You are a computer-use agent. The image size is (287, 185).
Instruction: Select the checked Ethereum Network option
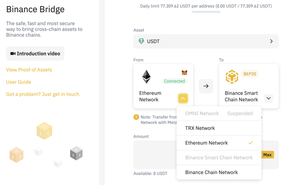pos(206,143)
